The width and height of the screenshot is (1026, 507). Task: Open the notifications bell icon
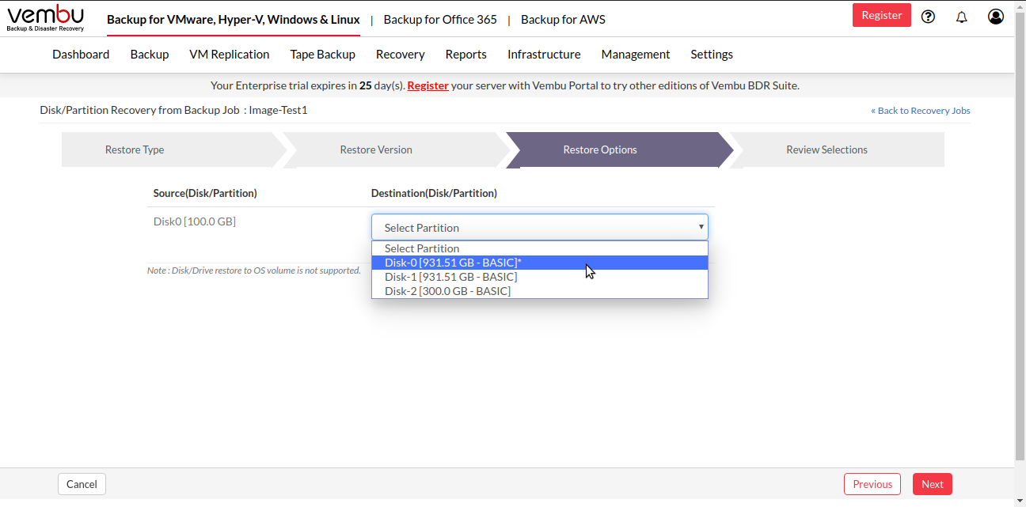coord(962,17)
